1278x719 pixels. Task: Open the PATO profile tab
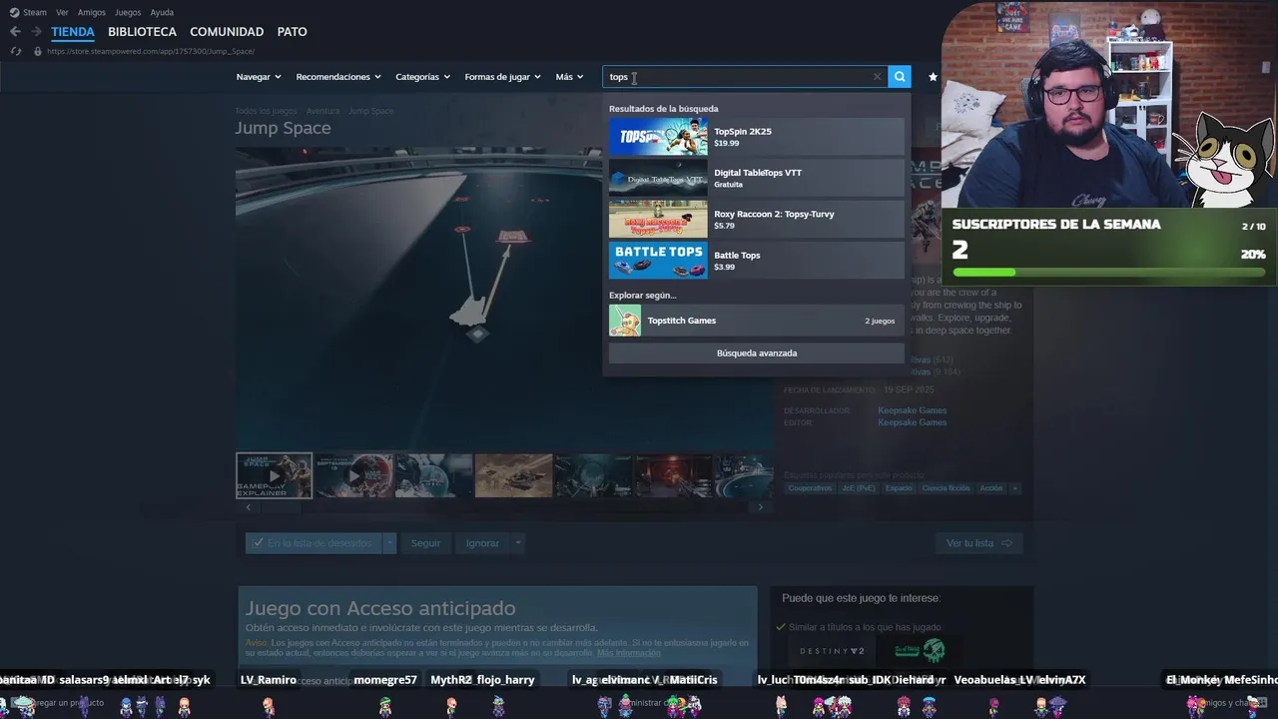292,32
